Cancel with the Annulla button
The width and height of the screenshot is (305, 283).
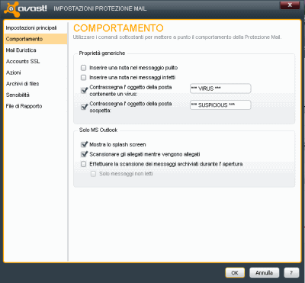pos(265,272)
